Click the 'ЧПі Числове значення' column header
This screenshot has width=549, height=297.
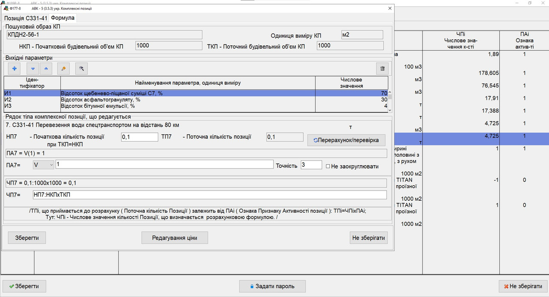461,40
